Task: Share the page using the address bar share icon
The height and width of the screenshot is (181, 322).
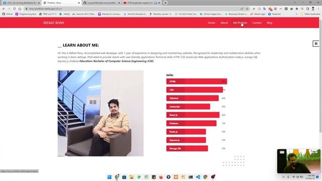Action: [242, 9]
